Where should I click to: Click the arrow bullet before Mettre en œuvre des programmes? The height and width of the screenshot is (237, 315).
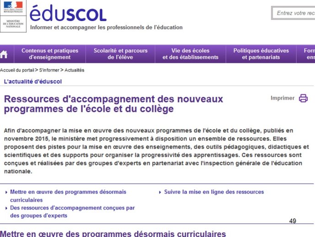pyautogui.click(x=6, y=193)
